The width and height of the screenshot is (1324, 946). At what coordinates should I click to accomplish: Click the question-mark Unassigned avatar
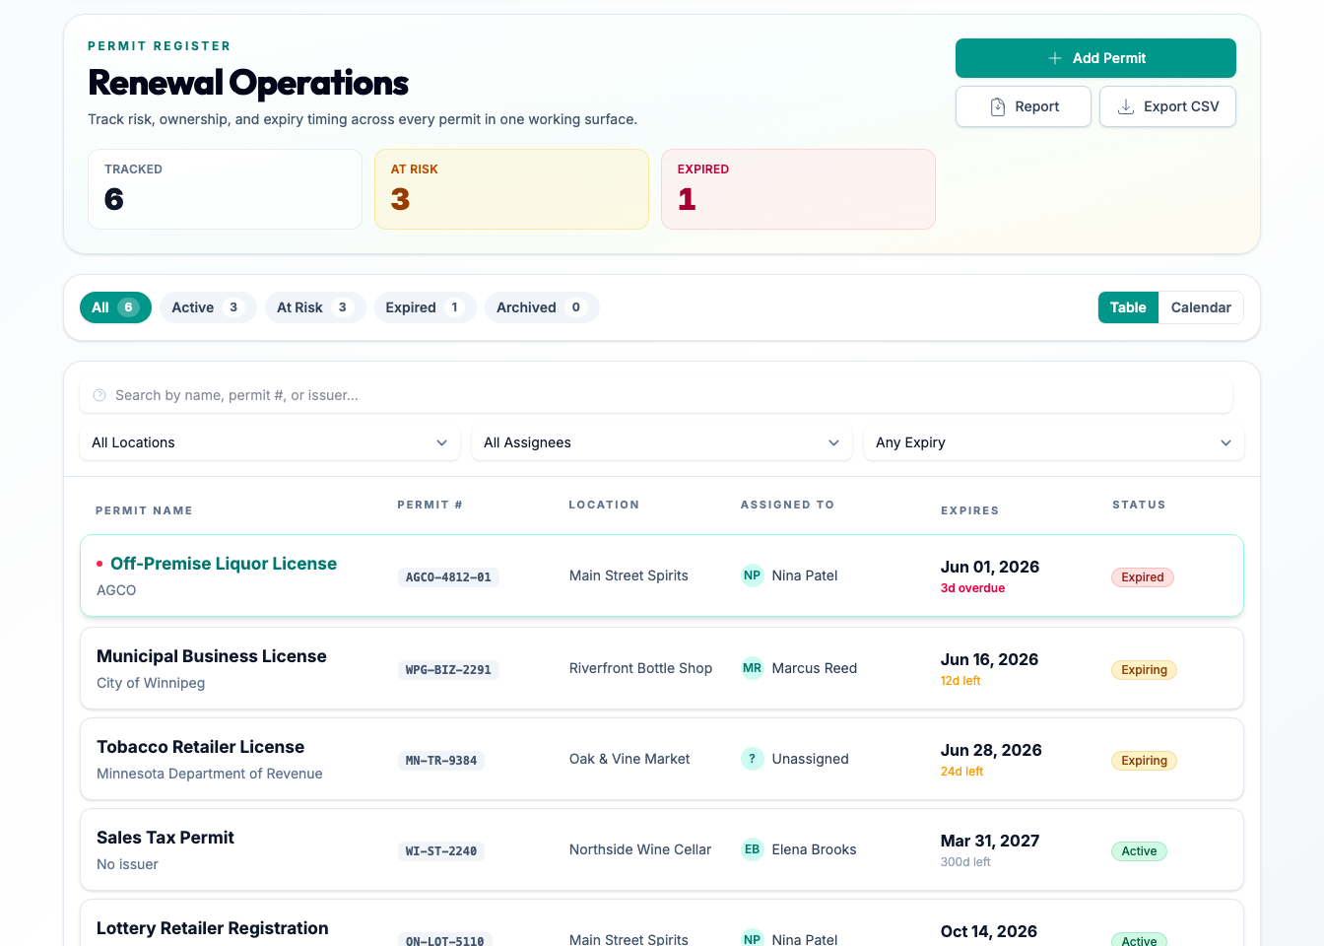(x=752, y=759)
